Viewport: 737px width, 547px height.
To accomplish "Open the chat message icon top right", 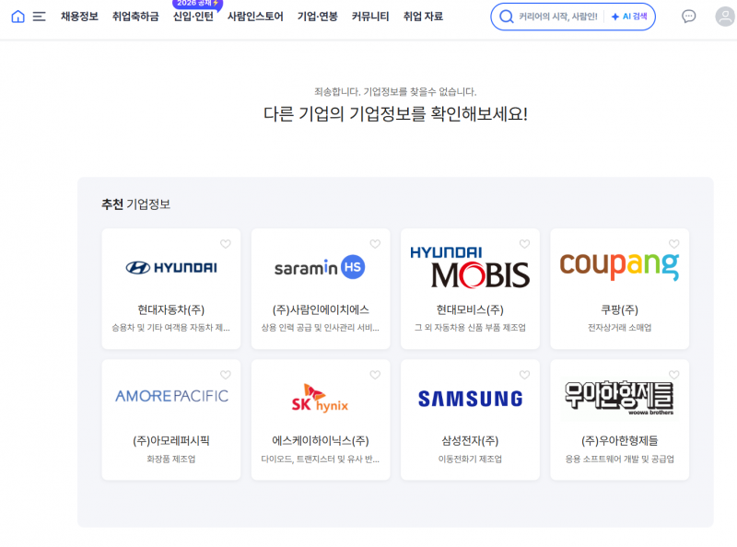I will [689, 17].
